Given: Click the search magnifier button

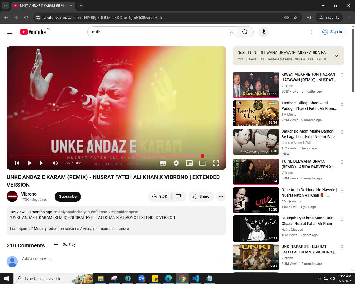Looking at the screenshot, I should (245, 32).
